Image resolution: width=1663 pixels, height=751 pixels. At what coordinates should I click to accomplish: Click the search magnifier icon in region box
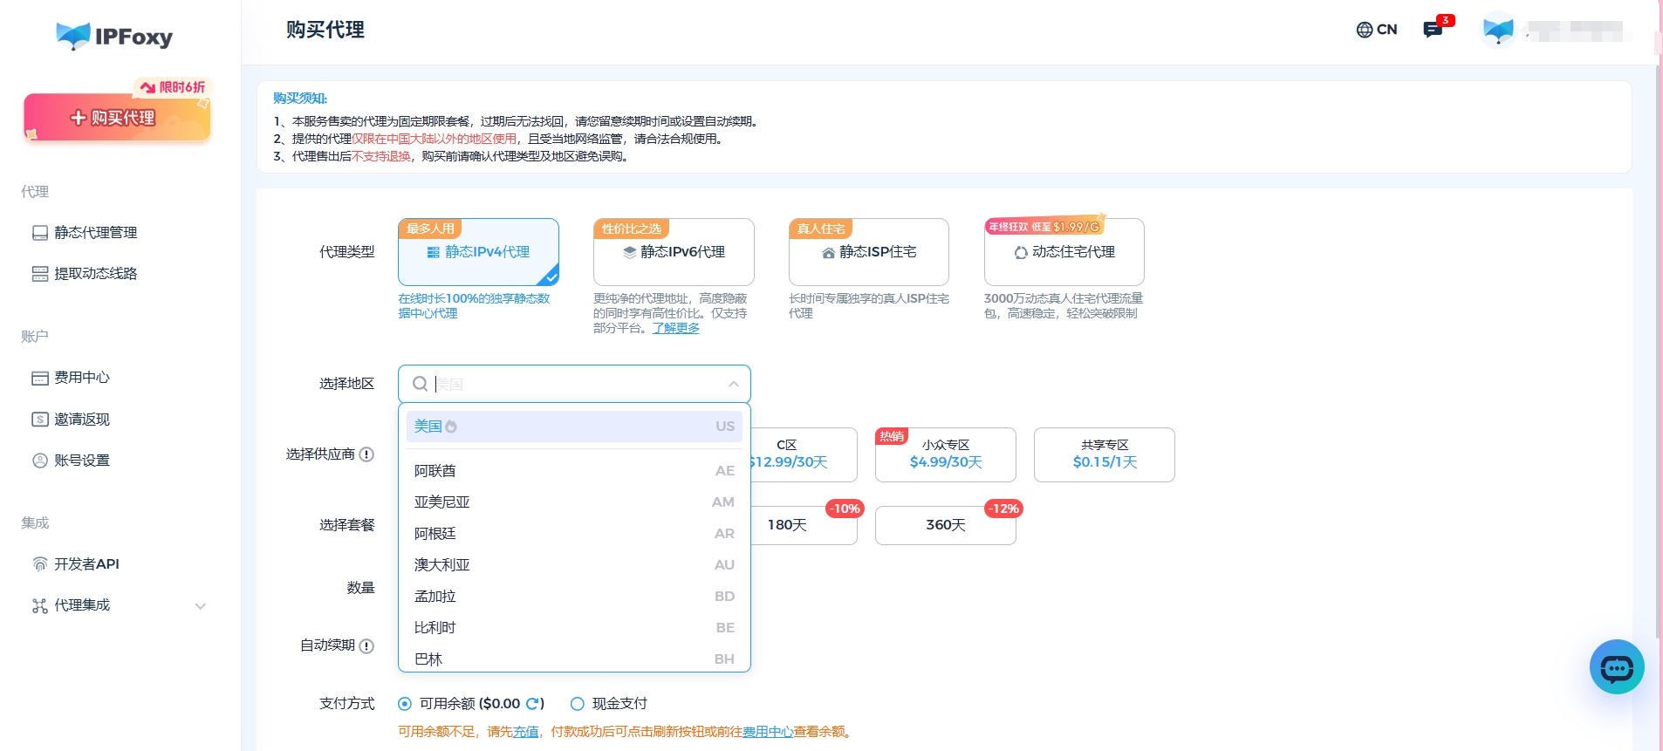pyautogui.click(x=420, y=384)
